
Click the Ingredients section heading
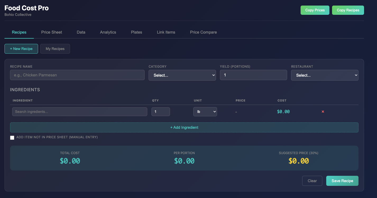(x=25, y=90)
